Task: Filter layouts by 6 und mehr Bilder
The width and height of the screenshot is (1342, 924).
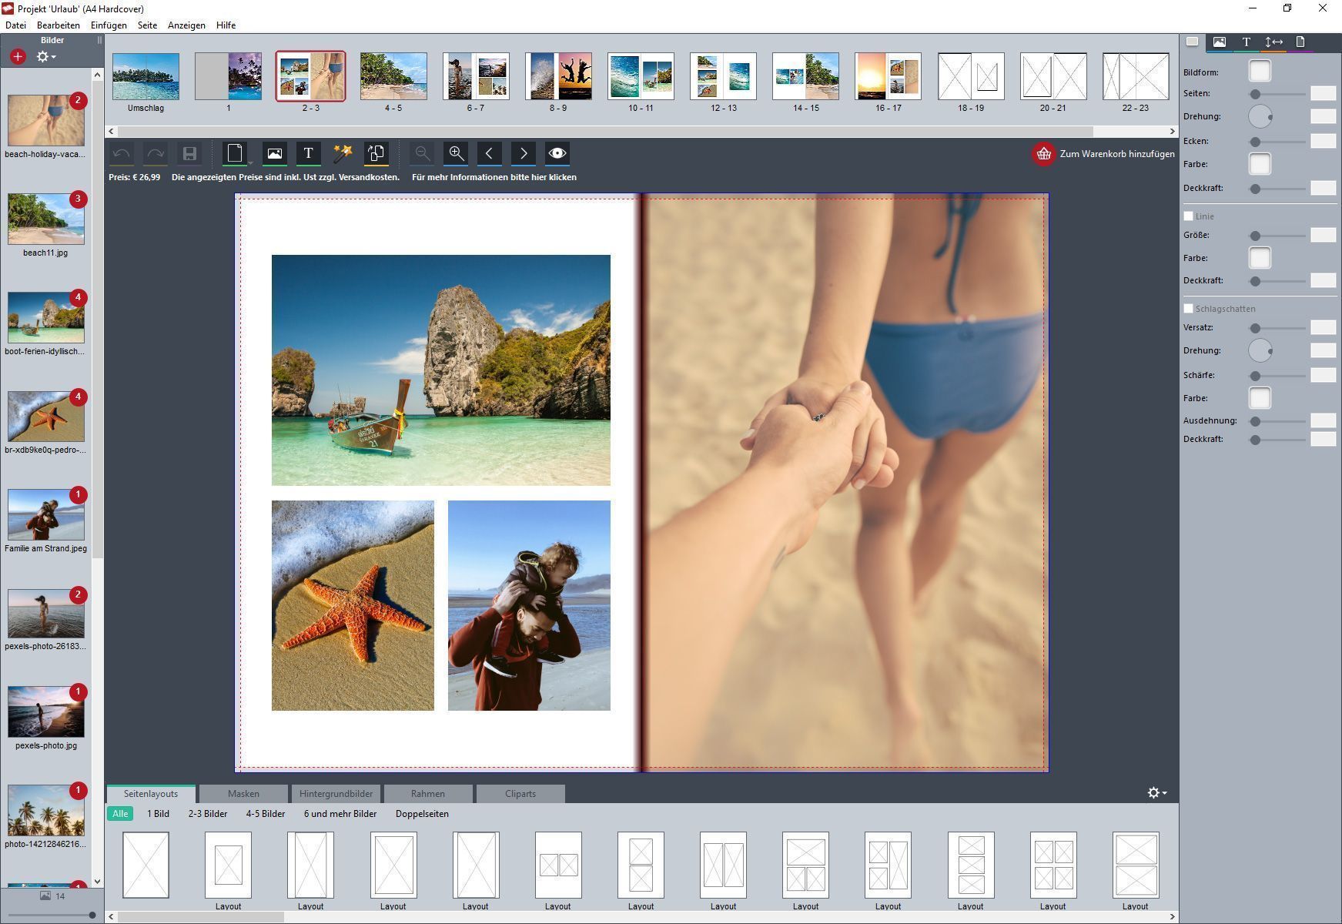Action: [x=340, y=814]
